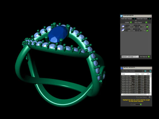Collapse the Gem Reporter header arrow

[136, 21]
